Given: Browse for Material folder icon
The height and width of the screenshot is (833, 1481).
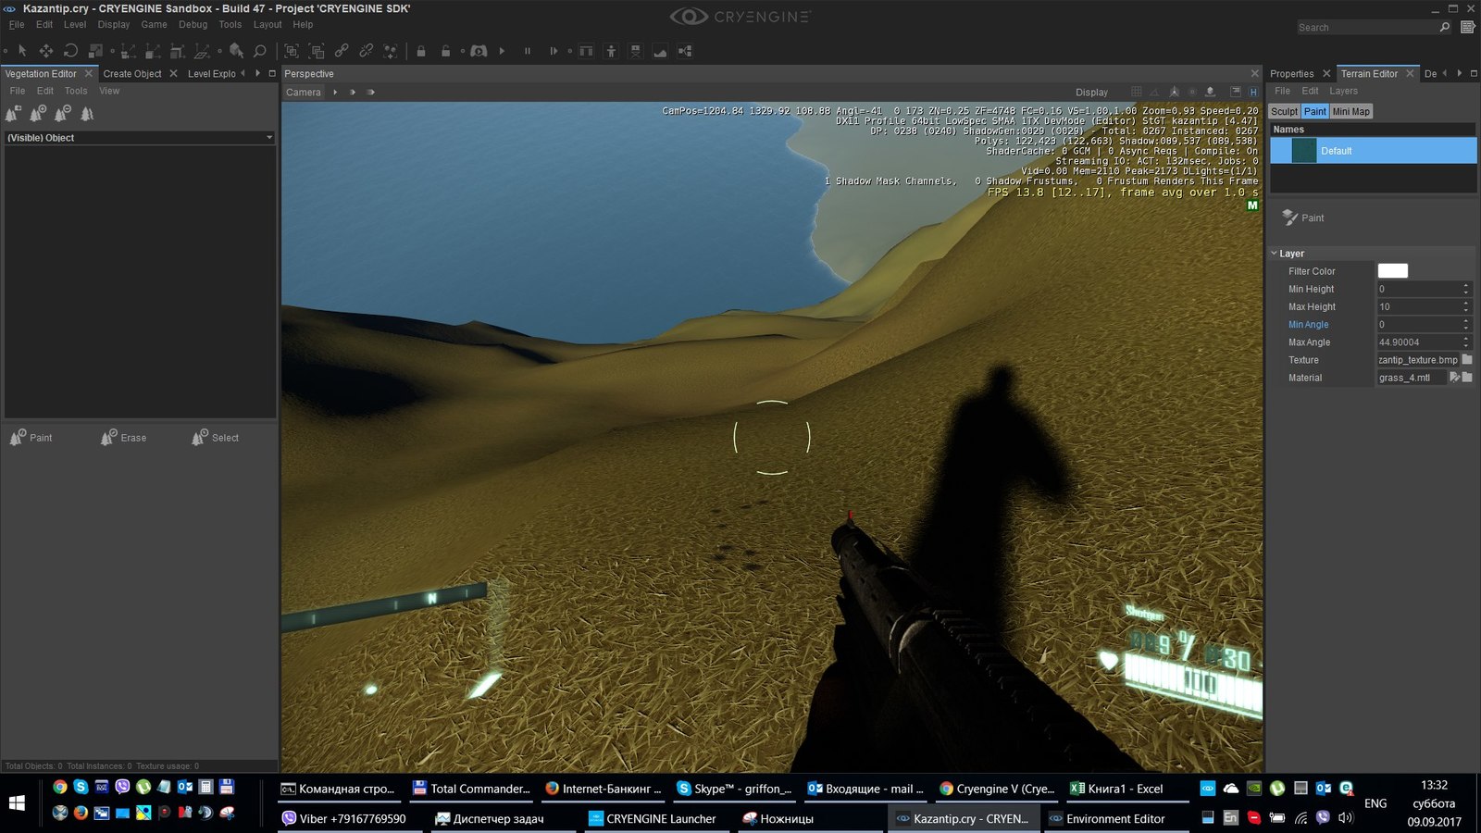Looking at the screenshot, I should click(x=1467, y=377).
